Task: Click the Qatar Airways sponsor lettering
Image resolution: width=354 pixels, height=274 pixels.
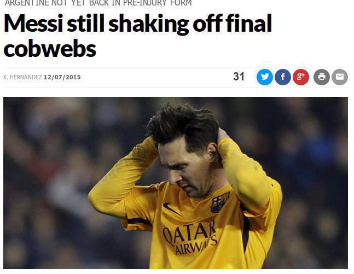Action: coord(190,237)
